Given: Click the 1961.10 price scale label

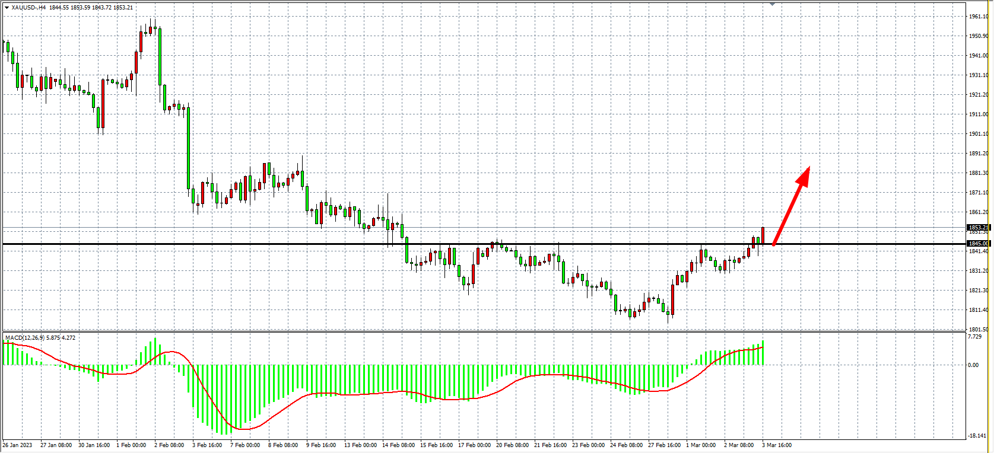Looking at the screenshot, I should pos(978,17).
